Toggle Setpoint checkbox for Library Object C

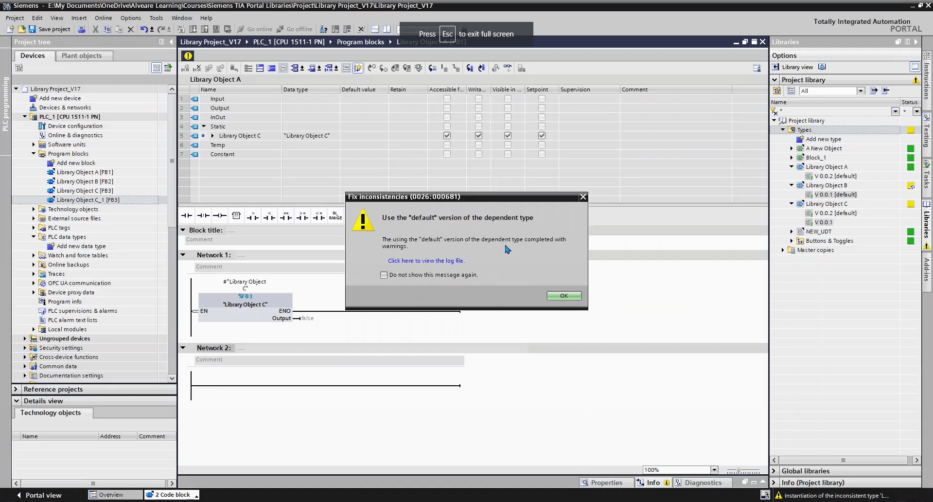click(542, 136)
